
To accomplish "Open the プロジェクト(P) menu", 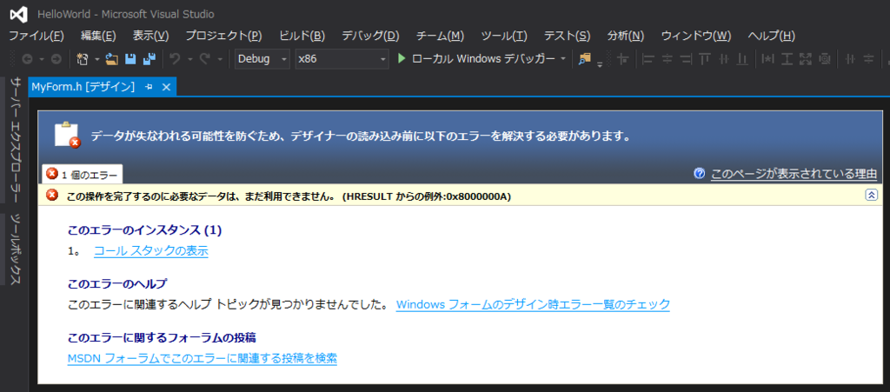I will click(x=224, y=36).
